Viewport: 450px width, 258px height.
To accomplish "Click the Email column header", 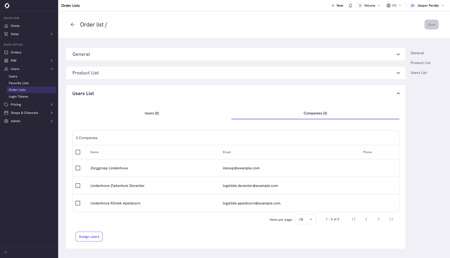I will pyautogui.click(x=227, y=152).
